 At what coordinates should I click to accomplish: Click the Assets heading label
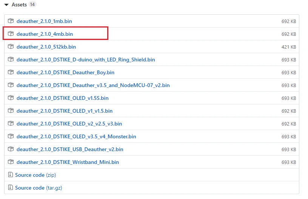pyautogui.click(x=19, y=5)
